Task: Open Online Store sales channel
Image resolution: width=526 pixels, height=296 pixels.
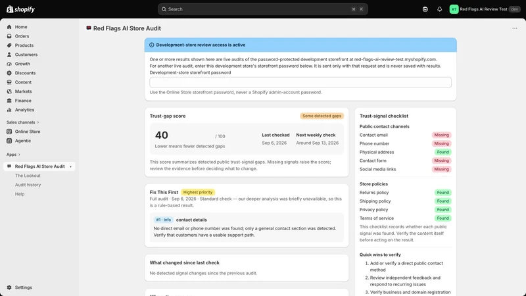Action: click(x=28, y=132)
